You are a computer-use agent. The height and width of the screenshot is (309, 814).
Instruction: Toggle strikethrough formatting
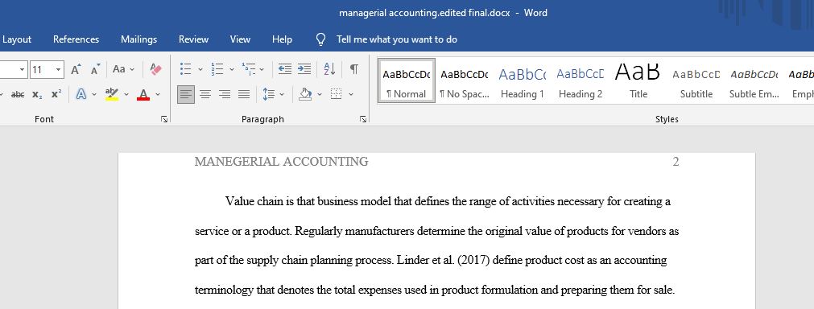tap(18, 94)
